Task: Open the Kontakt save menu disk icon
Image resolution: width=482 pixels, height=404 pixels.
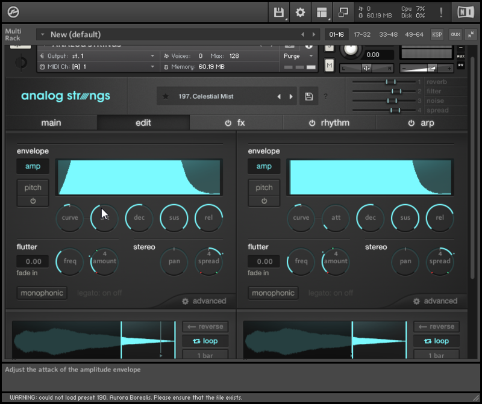Action: (278, 12)
